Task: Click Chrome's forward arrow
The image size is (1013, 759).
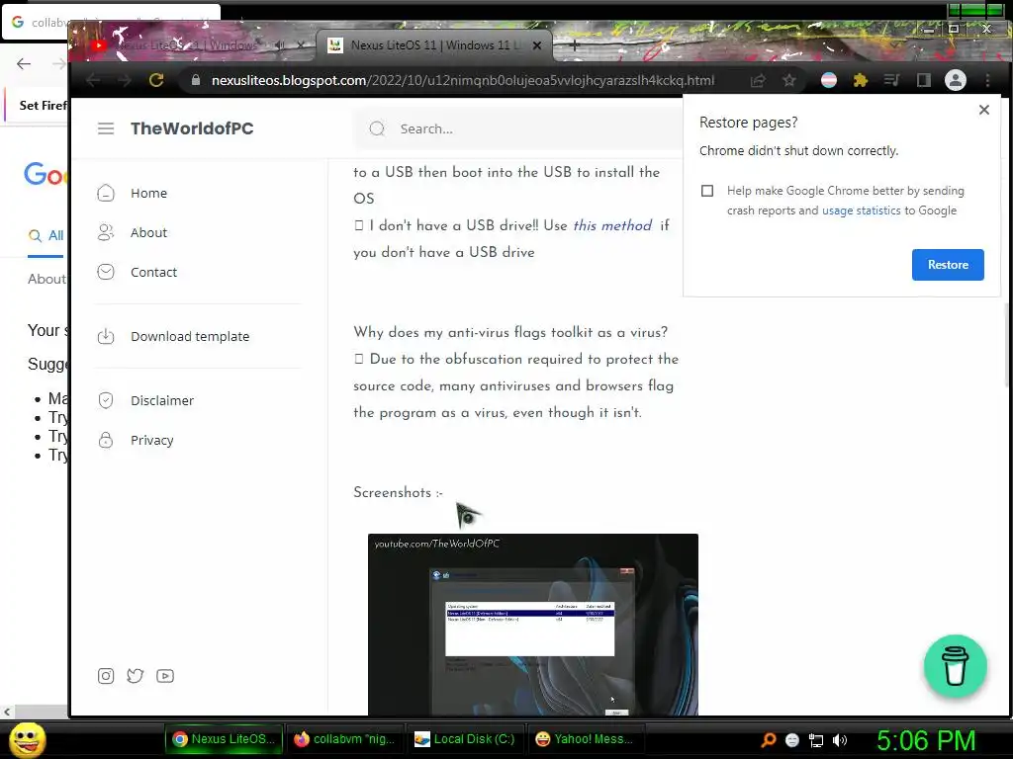Action: [x=125, y=80]
